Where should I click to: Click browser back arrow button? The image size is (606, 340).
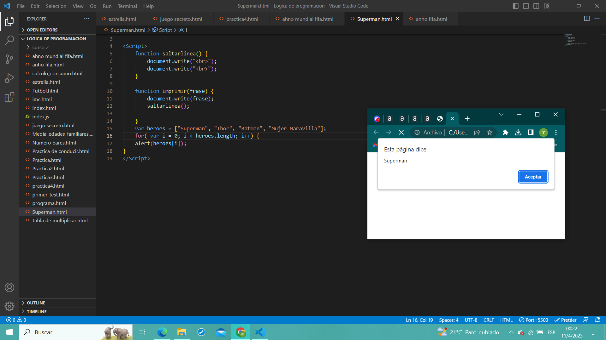point(376,133)
